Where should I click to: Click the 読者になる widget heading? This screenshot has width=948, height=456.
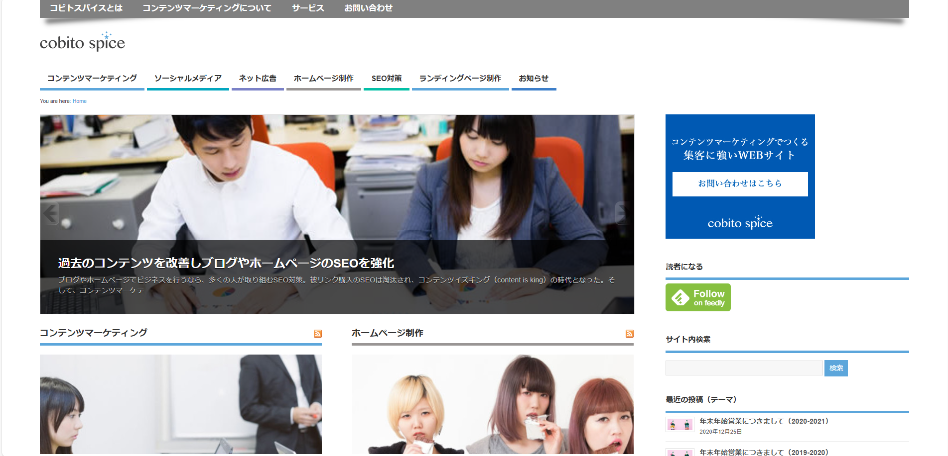pyautogui.click(x=684, y=267)
